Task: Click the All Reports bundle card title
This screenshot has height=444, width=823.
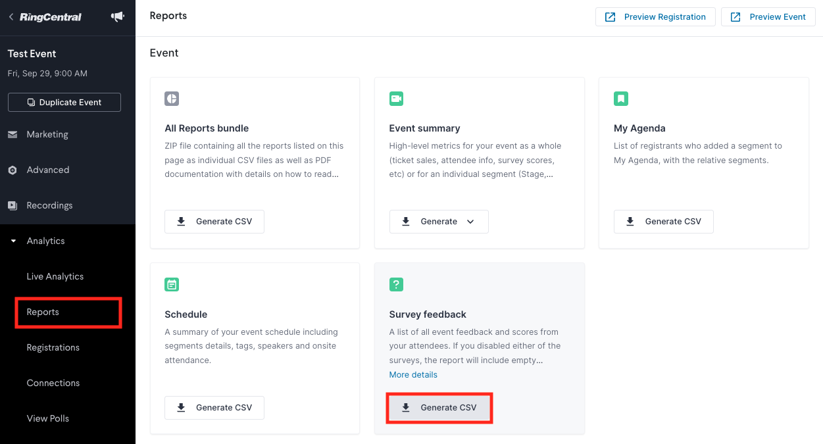Action: (x=207, y=128)
